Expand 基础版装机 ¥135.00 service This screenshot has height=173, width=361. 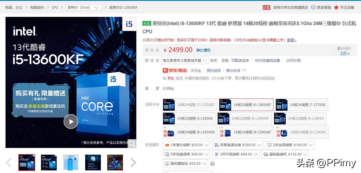tap(285, 154)
